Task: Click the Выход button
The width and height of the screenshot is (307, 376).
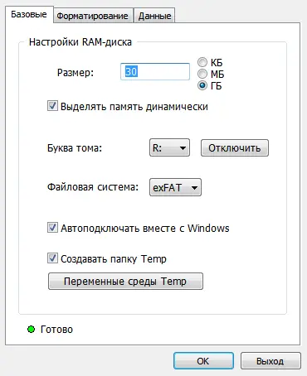Action: pos(270,361)
